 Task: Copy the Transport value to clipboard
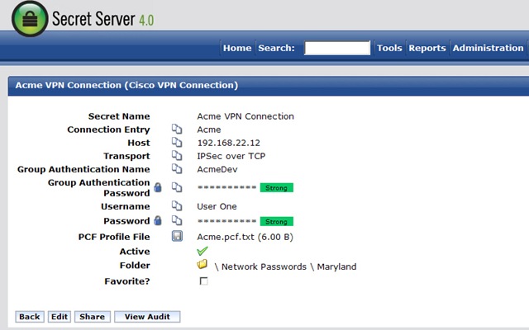177,156
